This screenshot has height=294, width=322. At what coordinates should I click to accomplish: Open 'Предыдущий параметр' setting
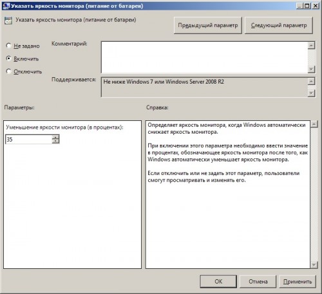click(208, 25)
